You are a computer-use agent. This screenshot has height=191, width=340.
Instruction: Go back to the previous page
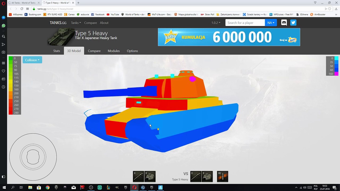pos(11,9)
